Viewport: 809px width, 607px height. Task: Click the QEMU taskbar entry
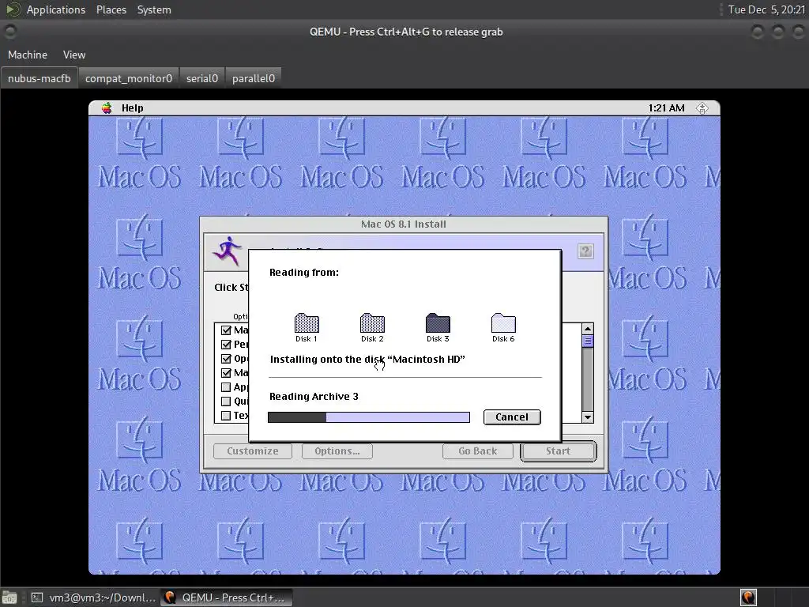(x=227, y=598)
